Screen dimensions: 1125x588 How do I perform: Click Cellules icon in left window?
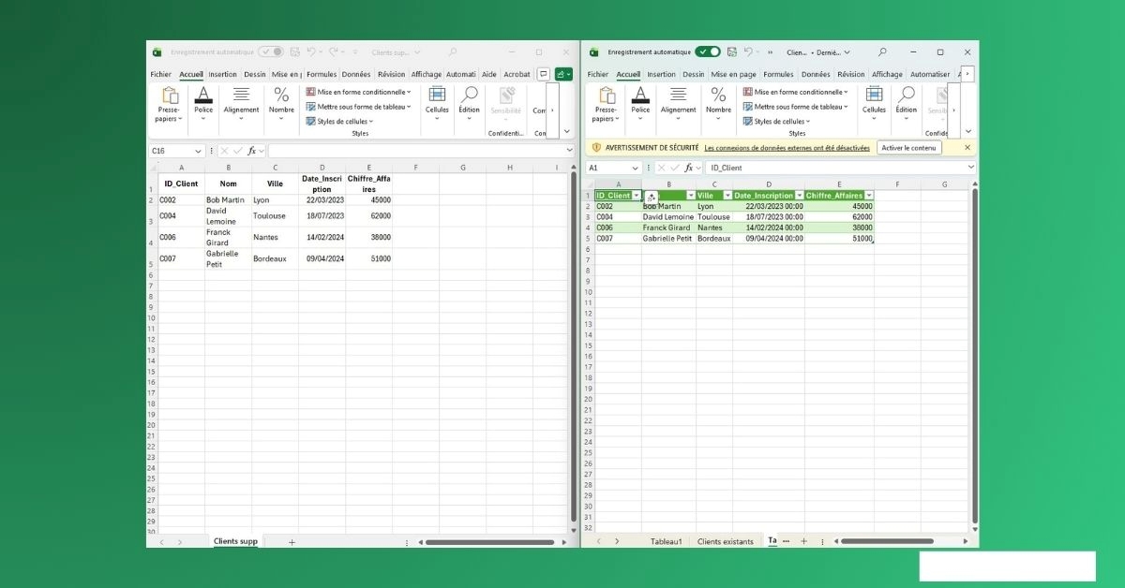(x=437, y=96)
